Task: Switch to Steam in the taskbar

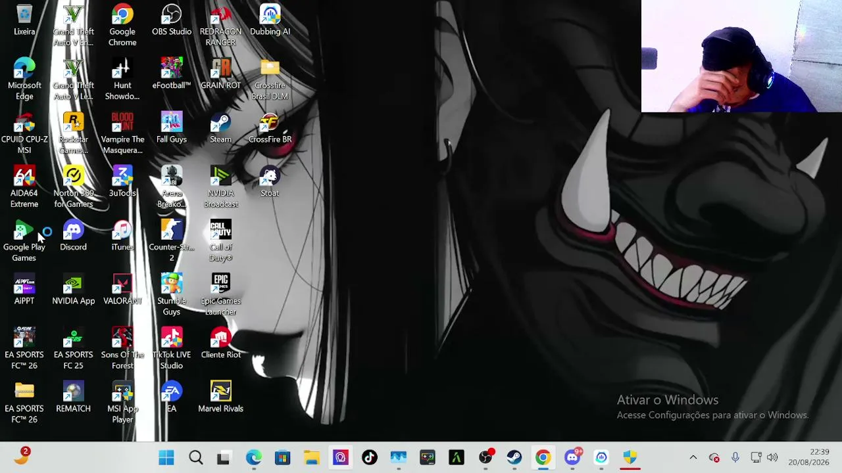Action: click(x=514, y=458)
